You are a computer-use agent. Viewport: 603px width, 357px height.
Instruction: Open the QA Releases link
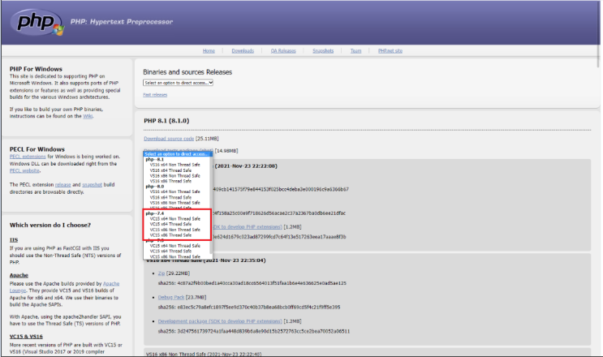pos(283,51)
